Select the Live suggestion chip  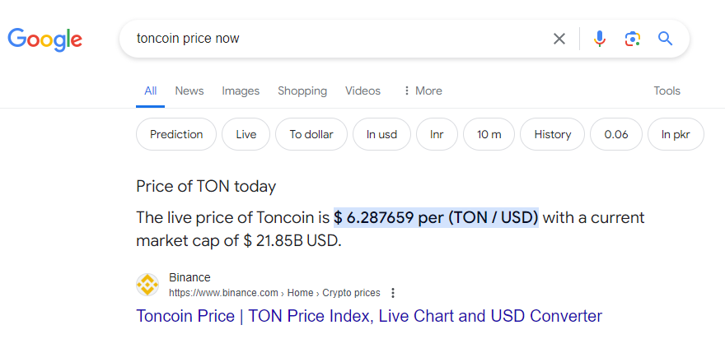(246, 134)
